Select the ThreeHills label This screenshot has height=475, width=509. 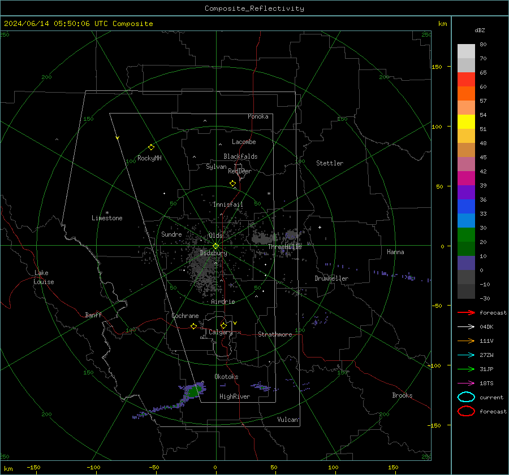coord(284,247)
